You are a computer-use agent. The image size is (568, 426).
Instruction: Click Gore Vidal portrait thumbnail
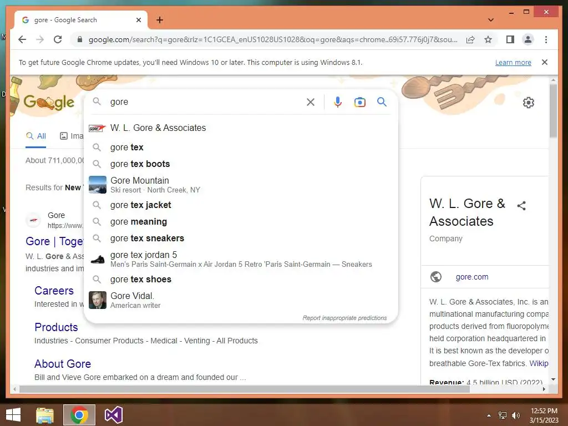[x=98, y=300]
